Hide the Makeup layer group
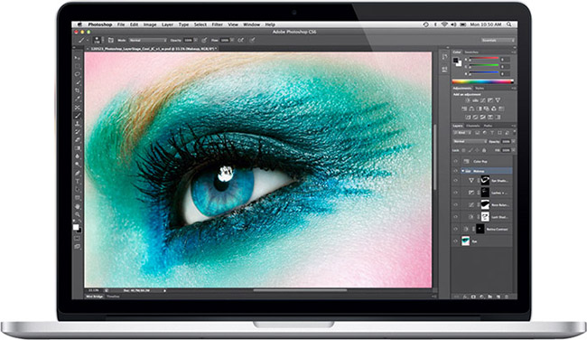Image resolution: width=587 pixels, height=340 pixels. coord(455,171)
